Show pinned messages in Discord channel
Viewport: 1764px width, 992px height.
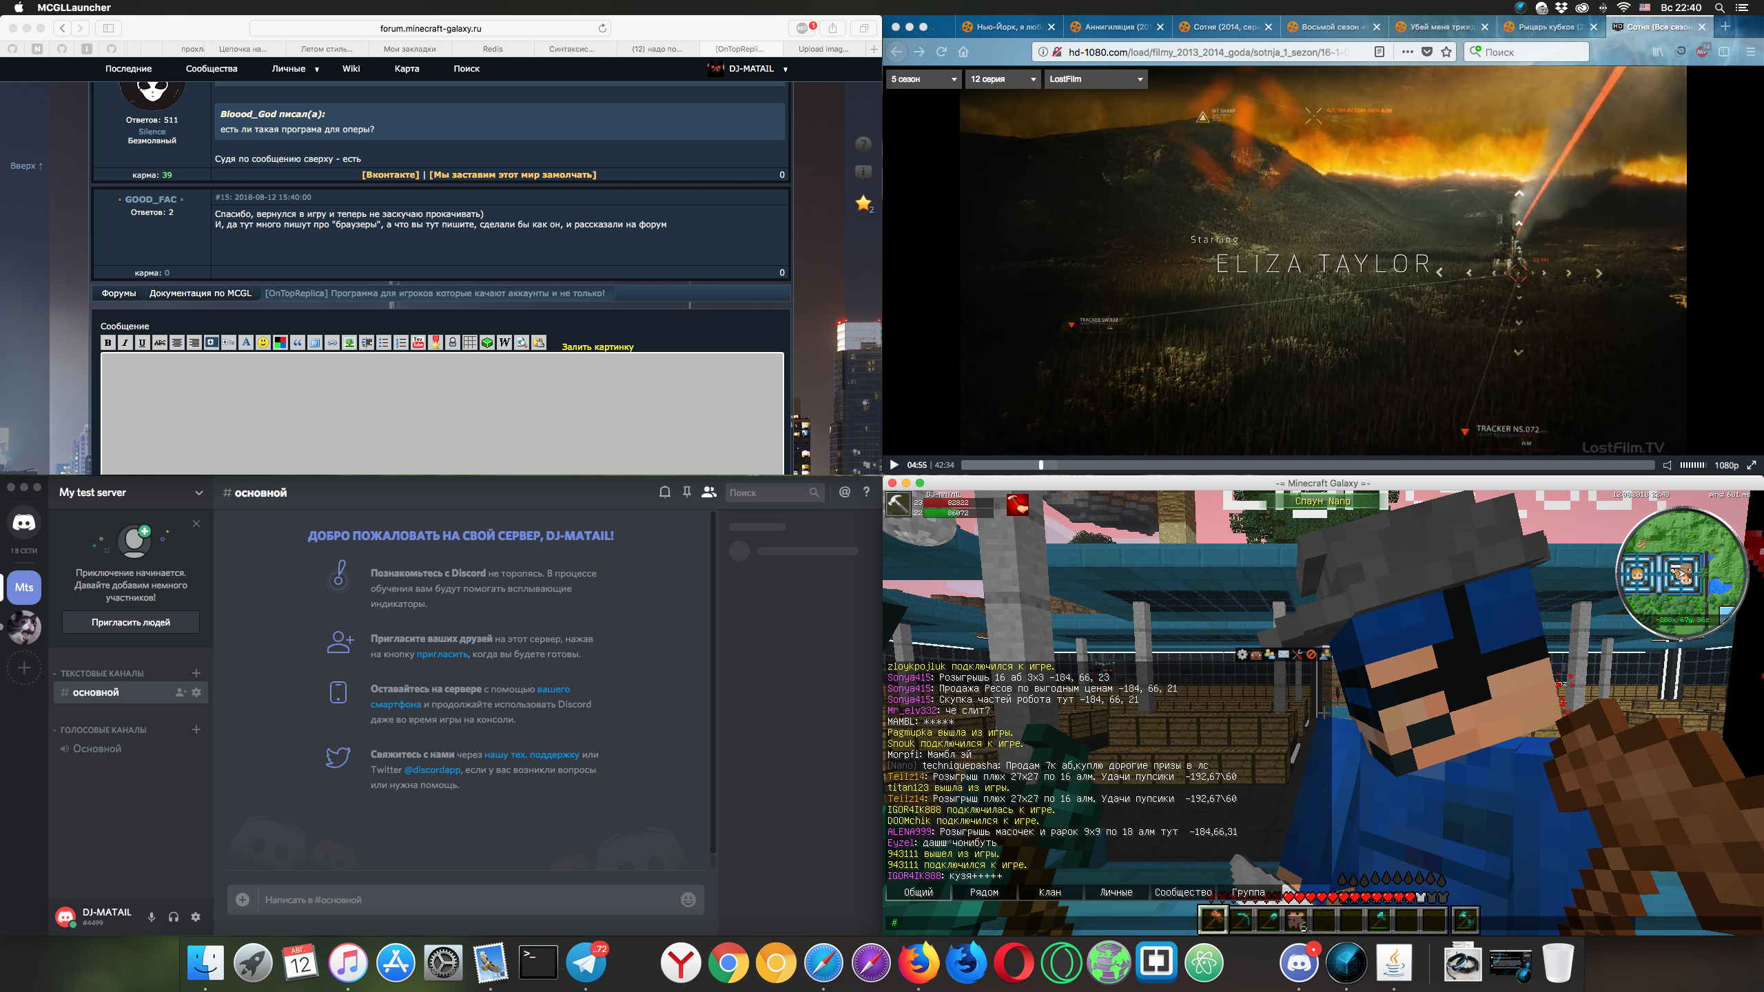pyautogui.click(x=687, y=492)
